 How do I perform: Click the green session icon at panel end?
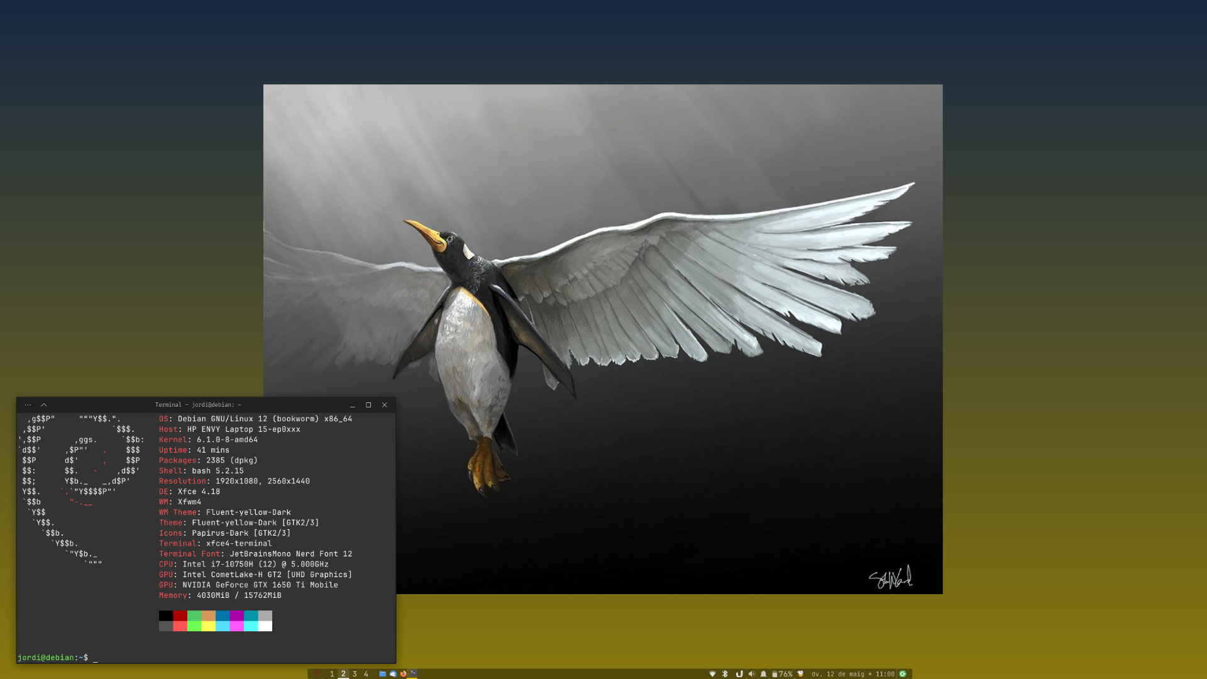(903, 673)
